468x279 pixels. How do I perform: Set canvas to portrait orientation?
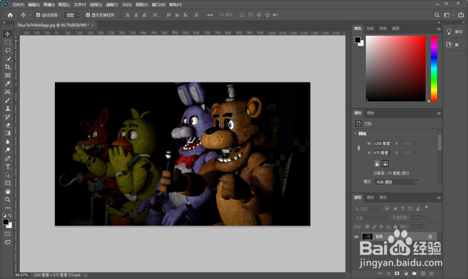pyautogui.click(x=377, y=164)
